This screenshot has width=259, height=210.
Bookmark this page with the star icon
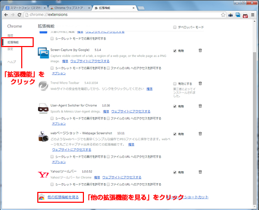point(223,15)
